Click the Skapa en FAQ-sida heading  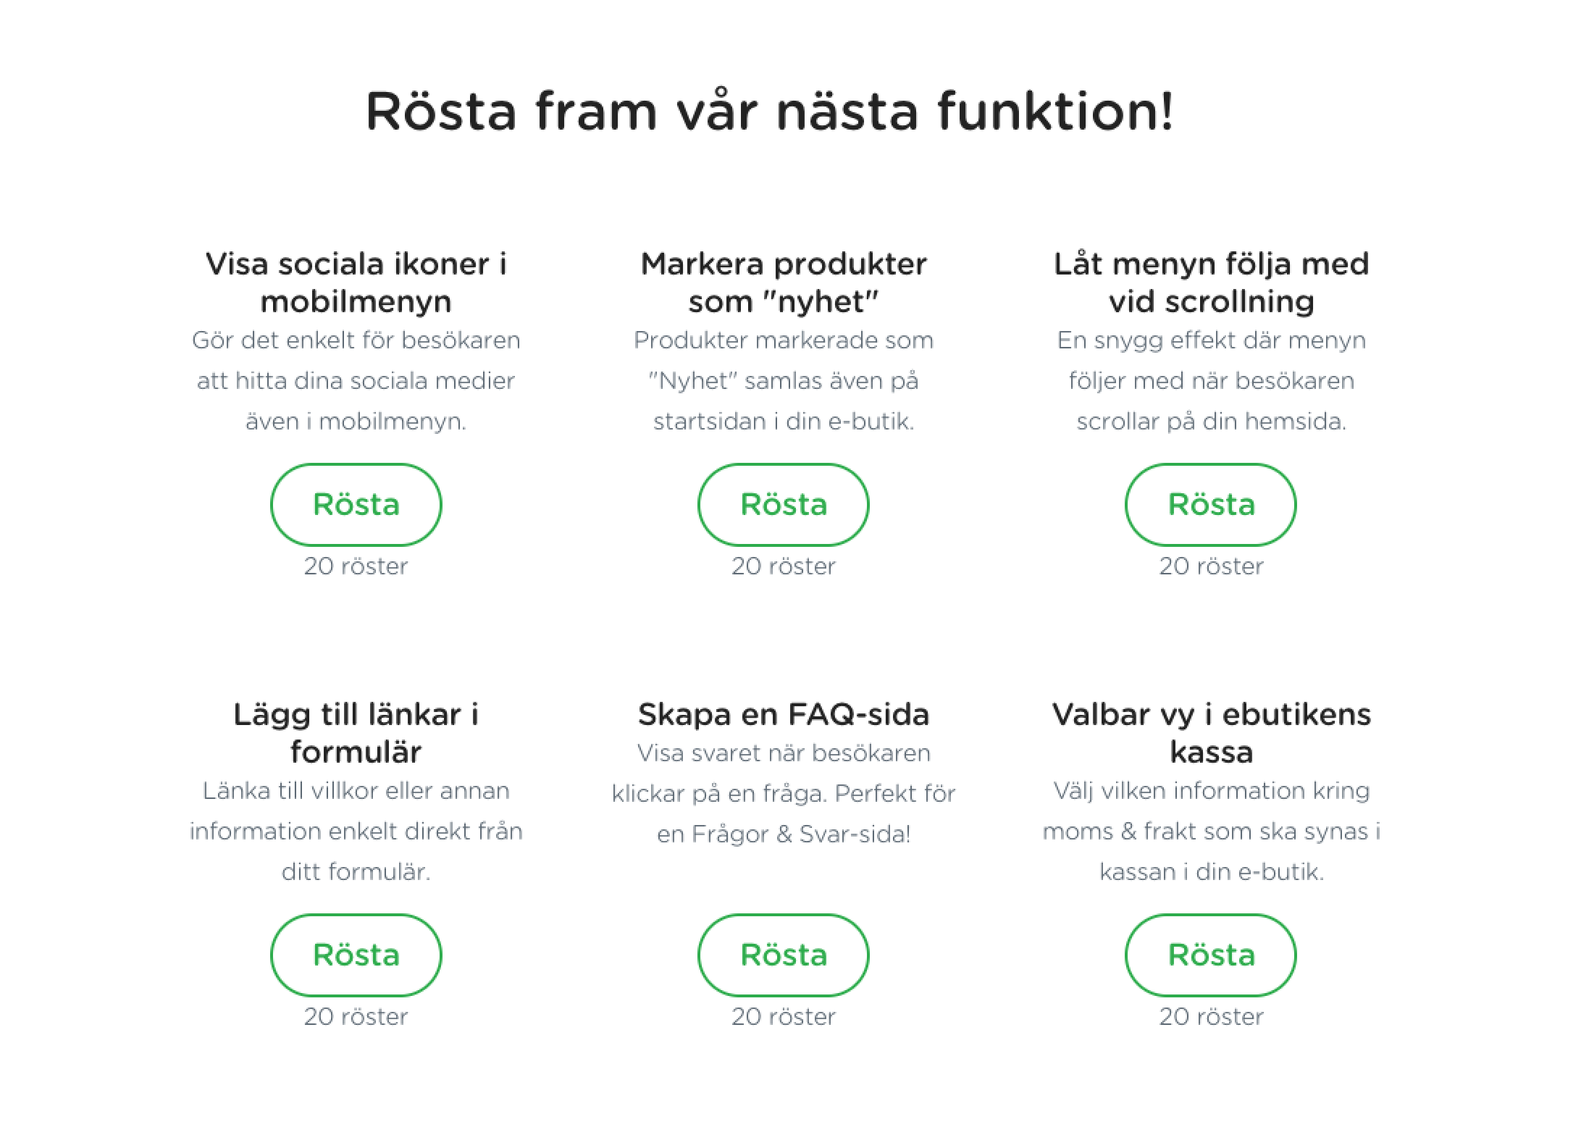(x=783, y=715)
